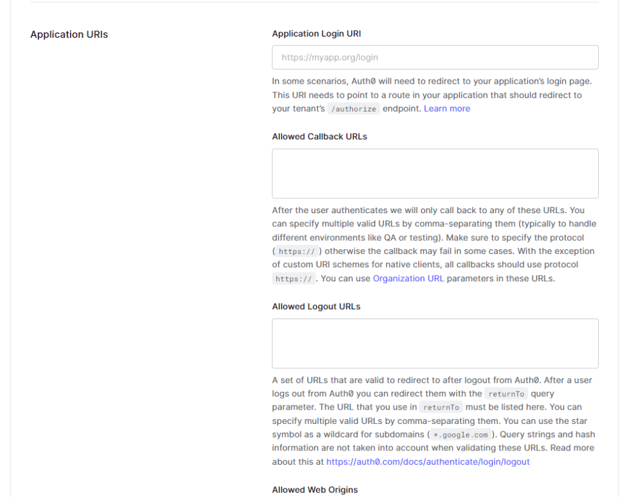Click the Allowed Logout URLs label
Image resolution: width=634 pixels, height=497 pixels.
[x=316, y=306]
